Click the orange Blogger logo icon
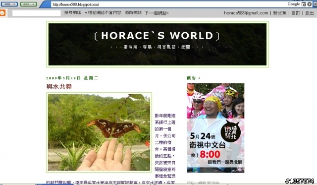 [2, 13]
